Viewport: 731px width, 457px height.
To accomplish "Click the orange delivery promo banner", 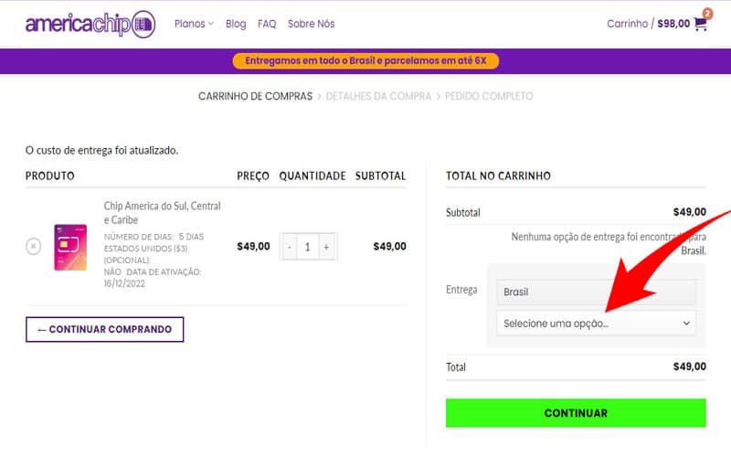I will [365, 61].
